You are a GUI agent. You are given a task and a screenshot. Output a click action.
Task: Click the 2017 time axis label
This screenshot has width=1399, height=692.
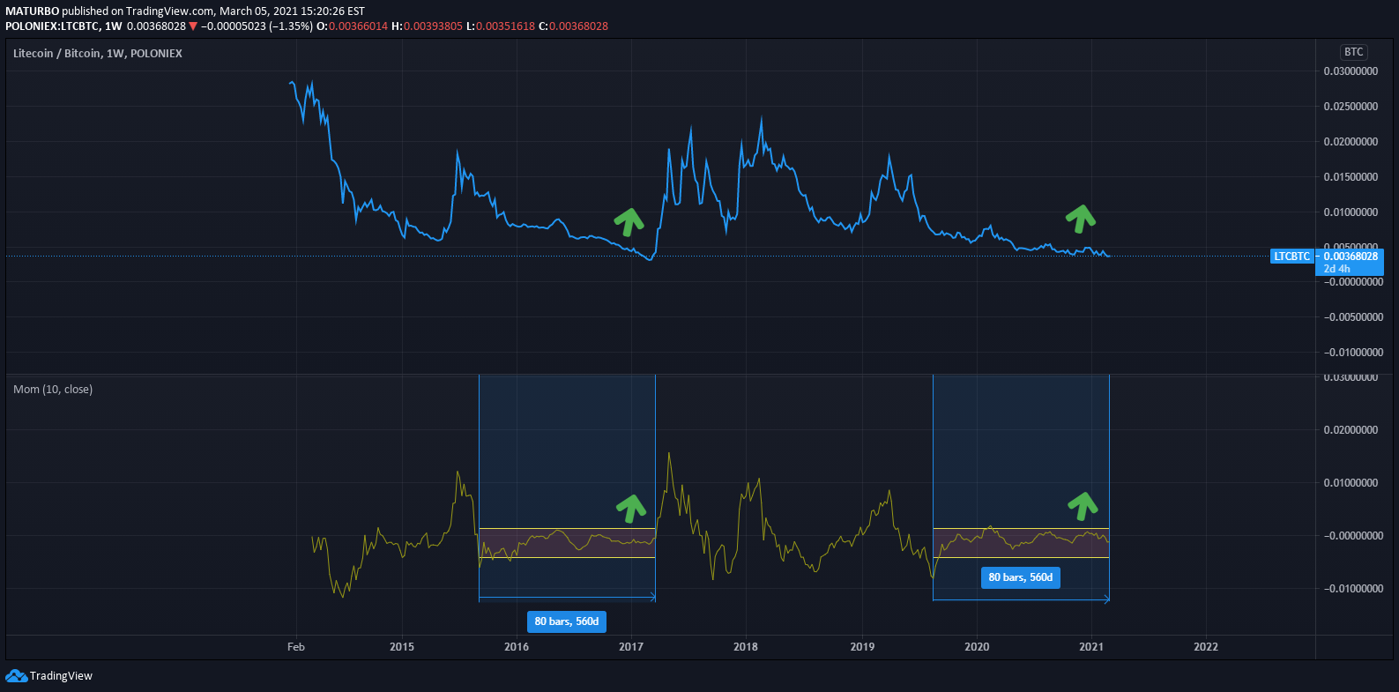coord(631,647)
